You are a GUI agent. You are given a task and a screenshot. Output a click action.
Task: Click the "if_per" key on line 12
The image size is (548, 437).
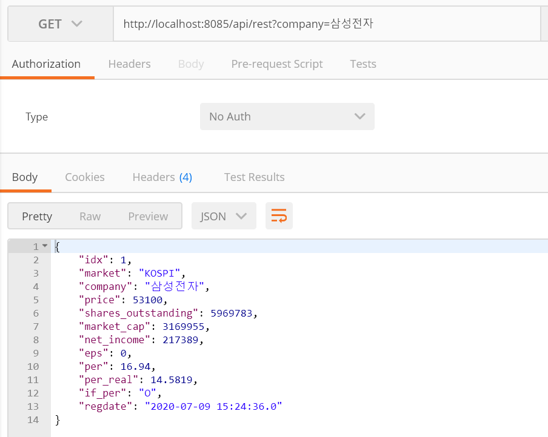pyautogui.click(x=102, y=393)
